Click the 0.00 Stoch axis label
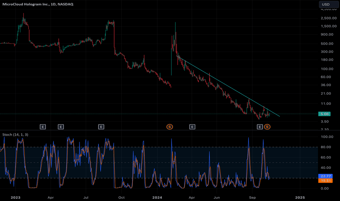Image resolution: width=340 pixels, height=201 pixels. (x=325, y=189)
